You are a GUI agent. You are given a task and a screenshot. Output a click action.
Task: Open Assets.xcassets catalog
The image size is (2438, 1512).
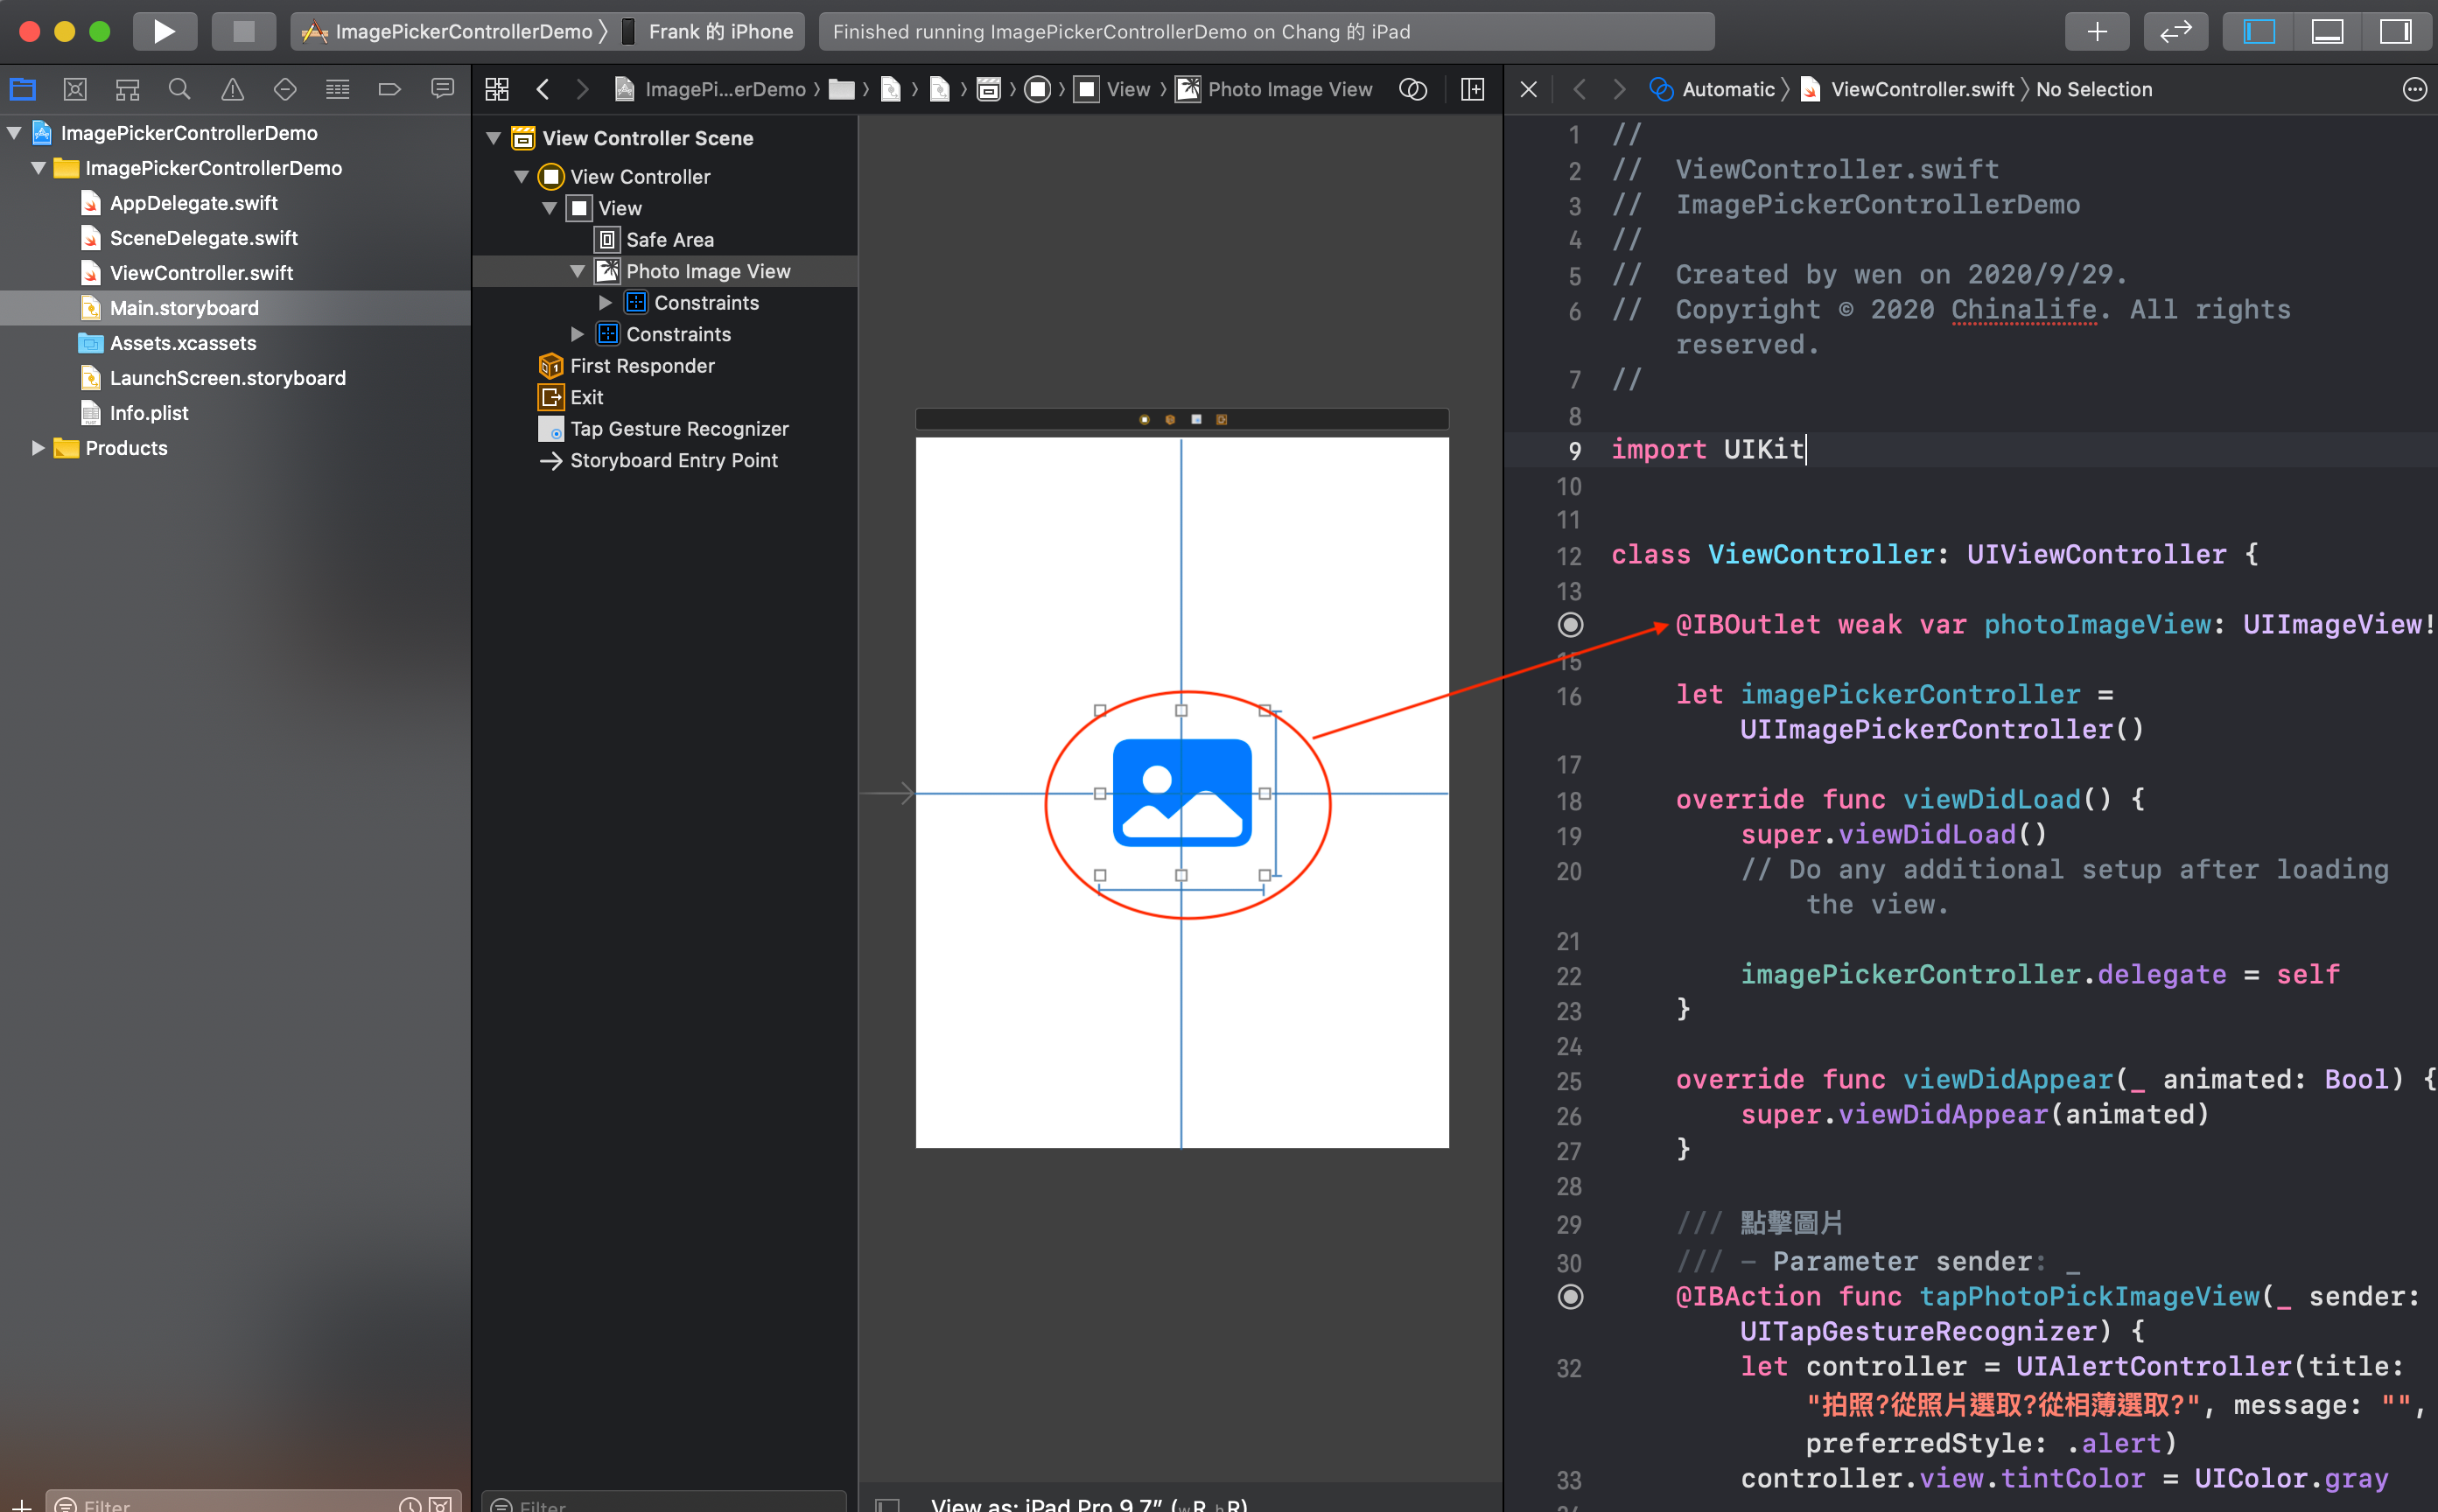pyautogui.click(x=182, y=343)
